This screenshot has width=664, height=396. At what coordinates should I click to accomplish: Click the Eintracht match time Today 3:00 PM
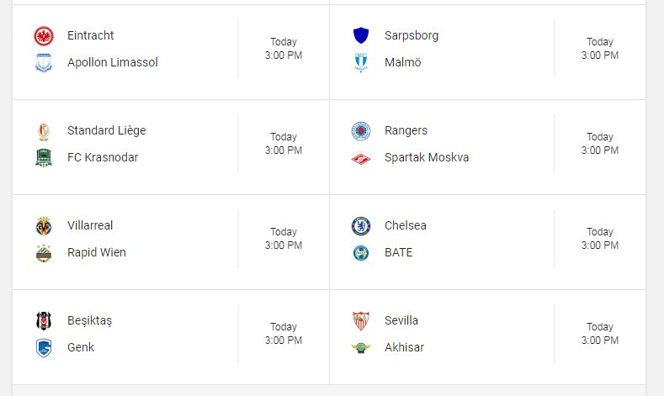[284, 49]
